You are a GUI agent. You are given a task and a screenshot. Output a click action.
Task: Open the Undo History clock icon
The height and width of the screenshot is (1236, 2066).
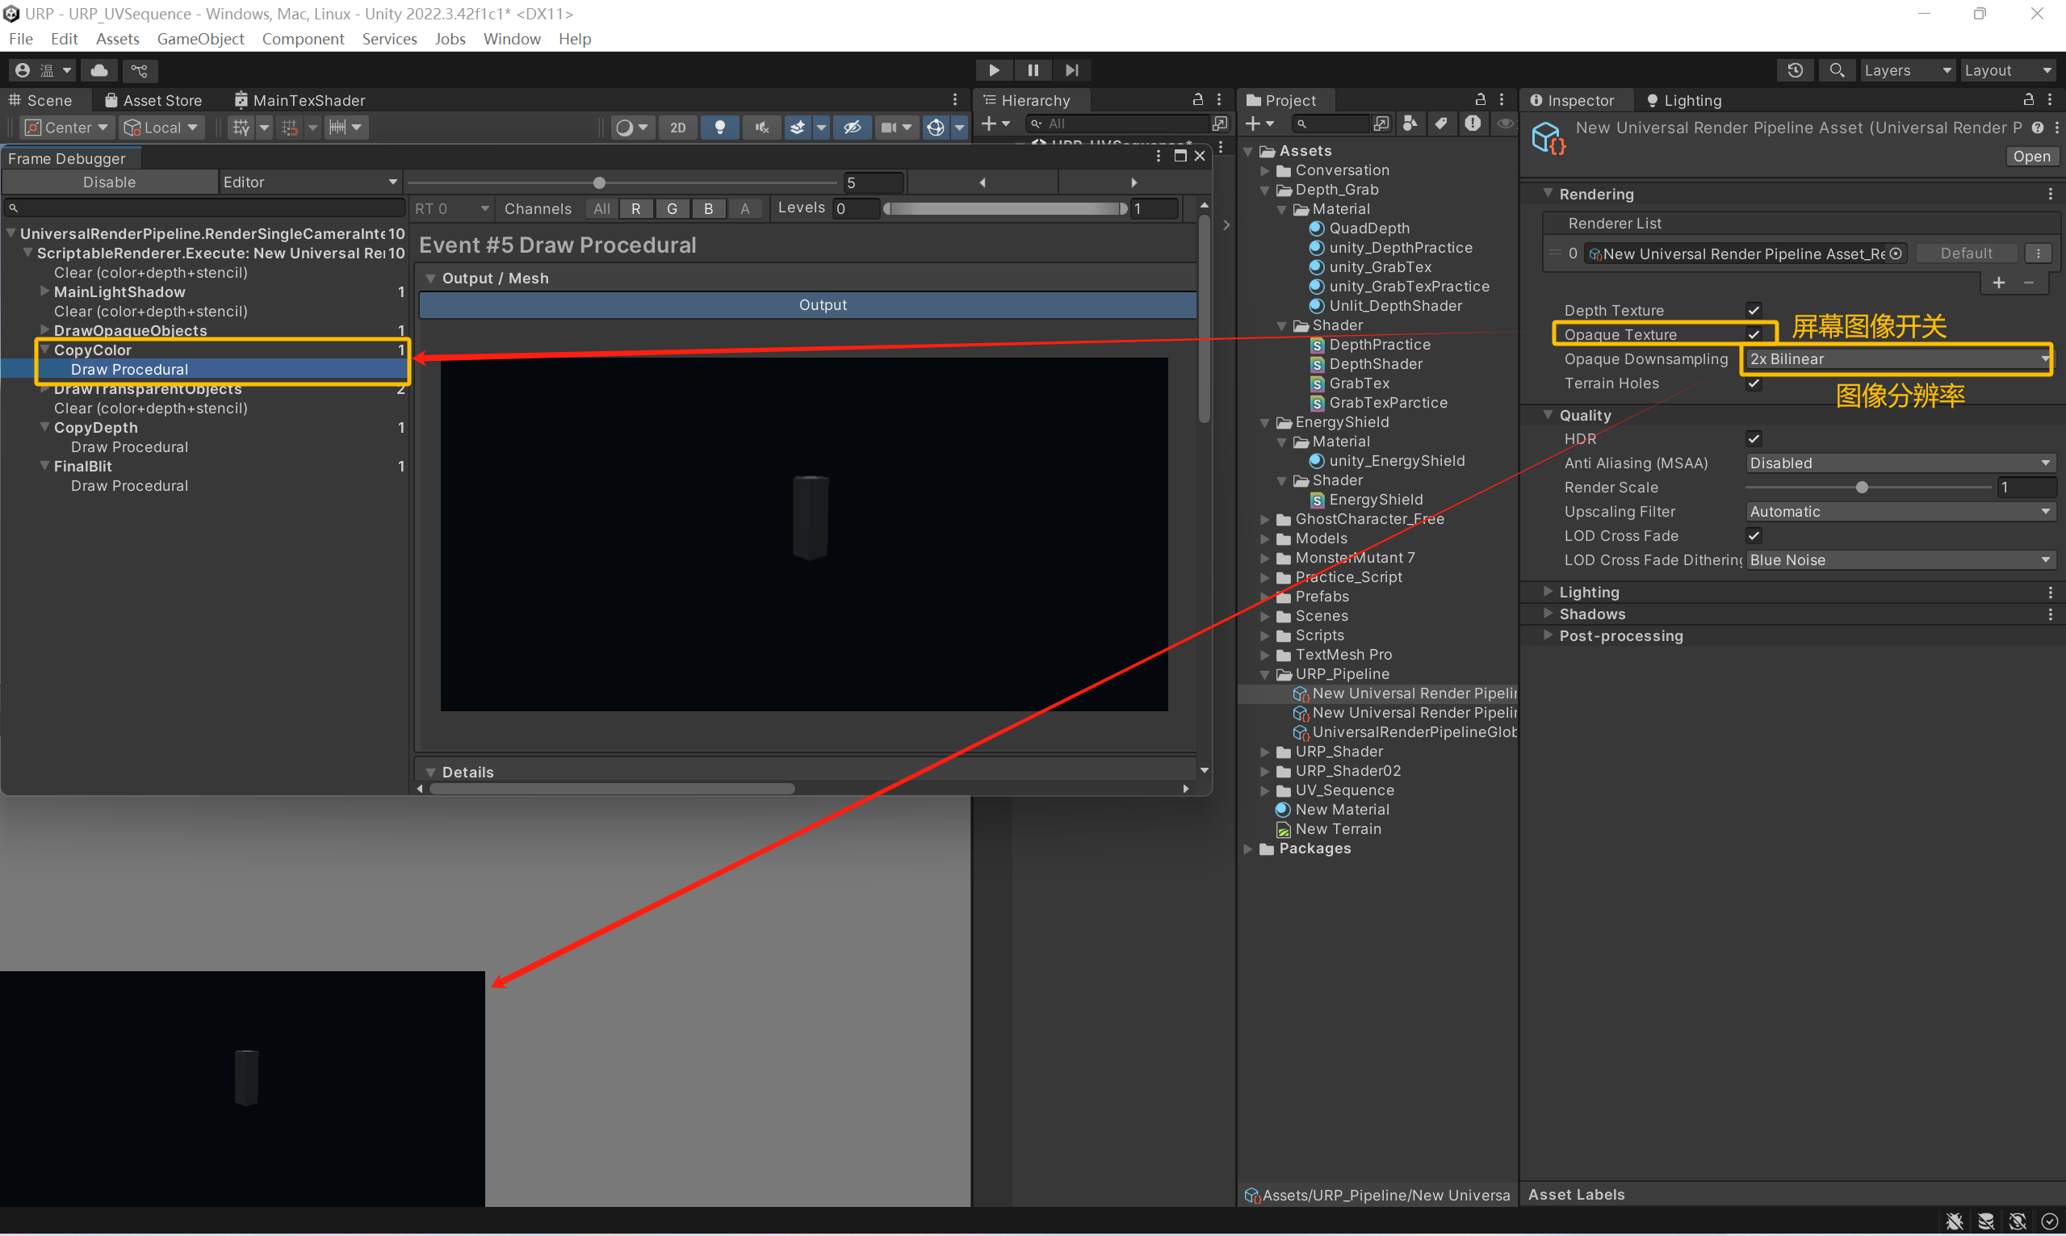1795,70
